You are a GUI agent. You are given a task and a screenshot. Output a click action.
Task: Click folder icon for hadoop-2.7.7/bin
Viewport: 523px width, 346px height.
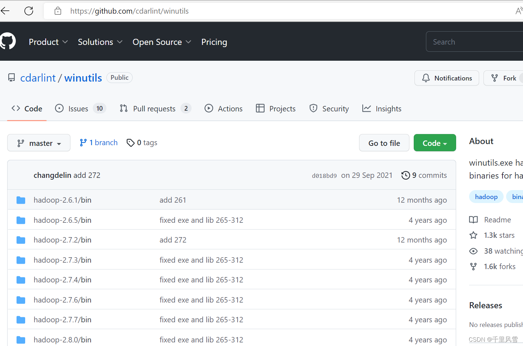[x=21, y=320]
